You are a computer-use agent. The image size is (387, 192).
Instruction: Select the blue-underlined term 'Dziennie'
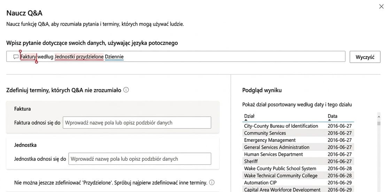click(114, 57)
